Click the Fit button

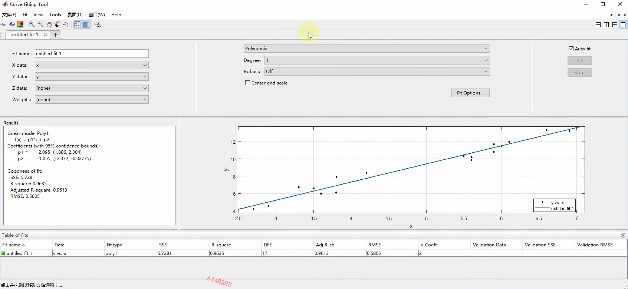click(579, 61)
